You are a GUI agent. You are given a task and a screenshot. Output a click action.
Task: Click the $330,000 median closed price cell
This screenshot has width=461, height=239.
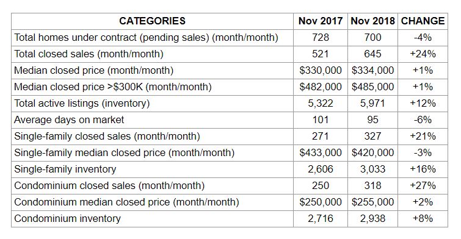click(x=321, y=71)
